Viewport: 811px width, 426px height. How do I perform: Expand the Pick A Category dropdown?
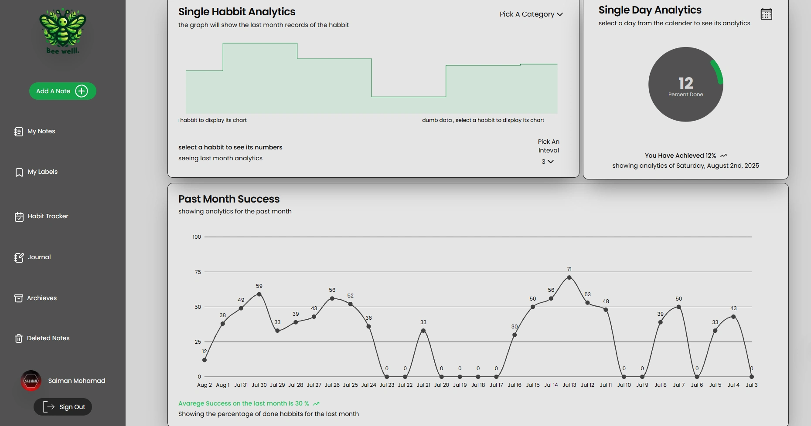(531, 14)
